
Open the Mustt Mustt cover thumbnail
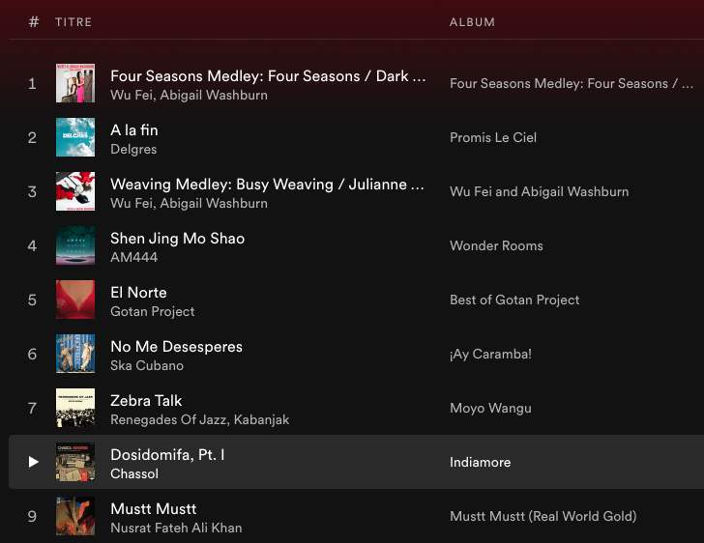click(75, 516)
